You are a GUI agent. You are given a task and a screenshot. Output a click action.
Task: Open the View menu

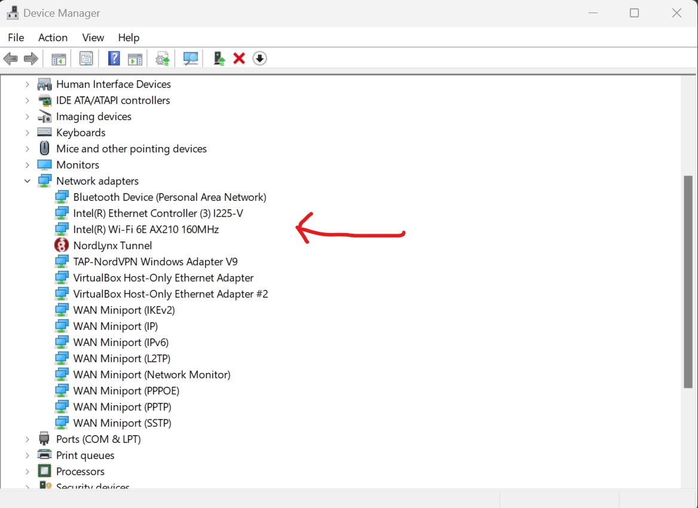(x=93, y=38)
